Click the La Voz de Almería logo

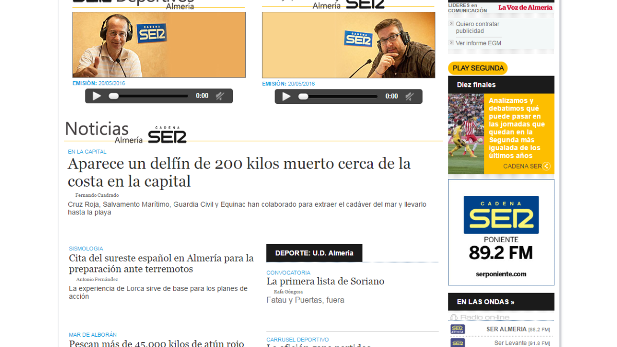point(525,7)
